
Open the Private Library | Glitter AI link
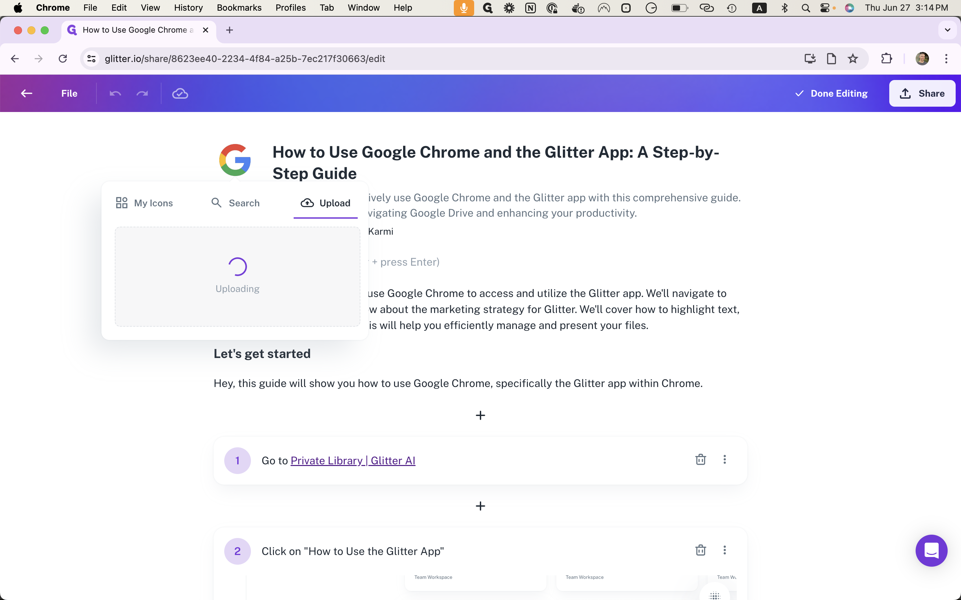click(x=353, y=461)
